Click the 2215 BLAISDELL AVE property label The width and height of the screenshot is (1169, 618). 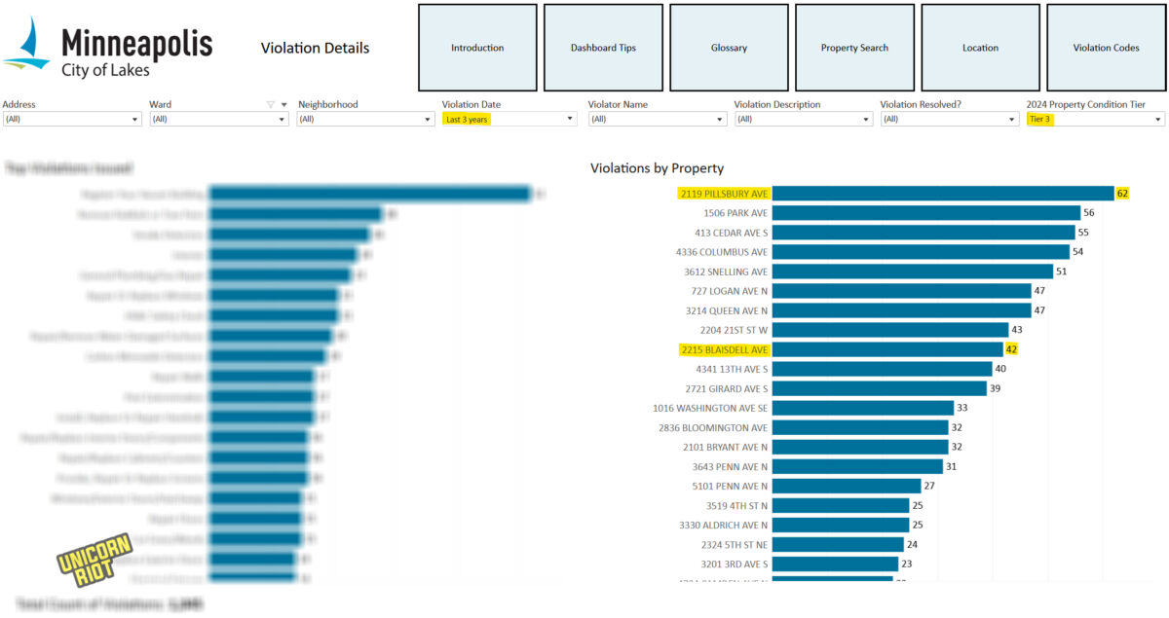tap(725, 349)
